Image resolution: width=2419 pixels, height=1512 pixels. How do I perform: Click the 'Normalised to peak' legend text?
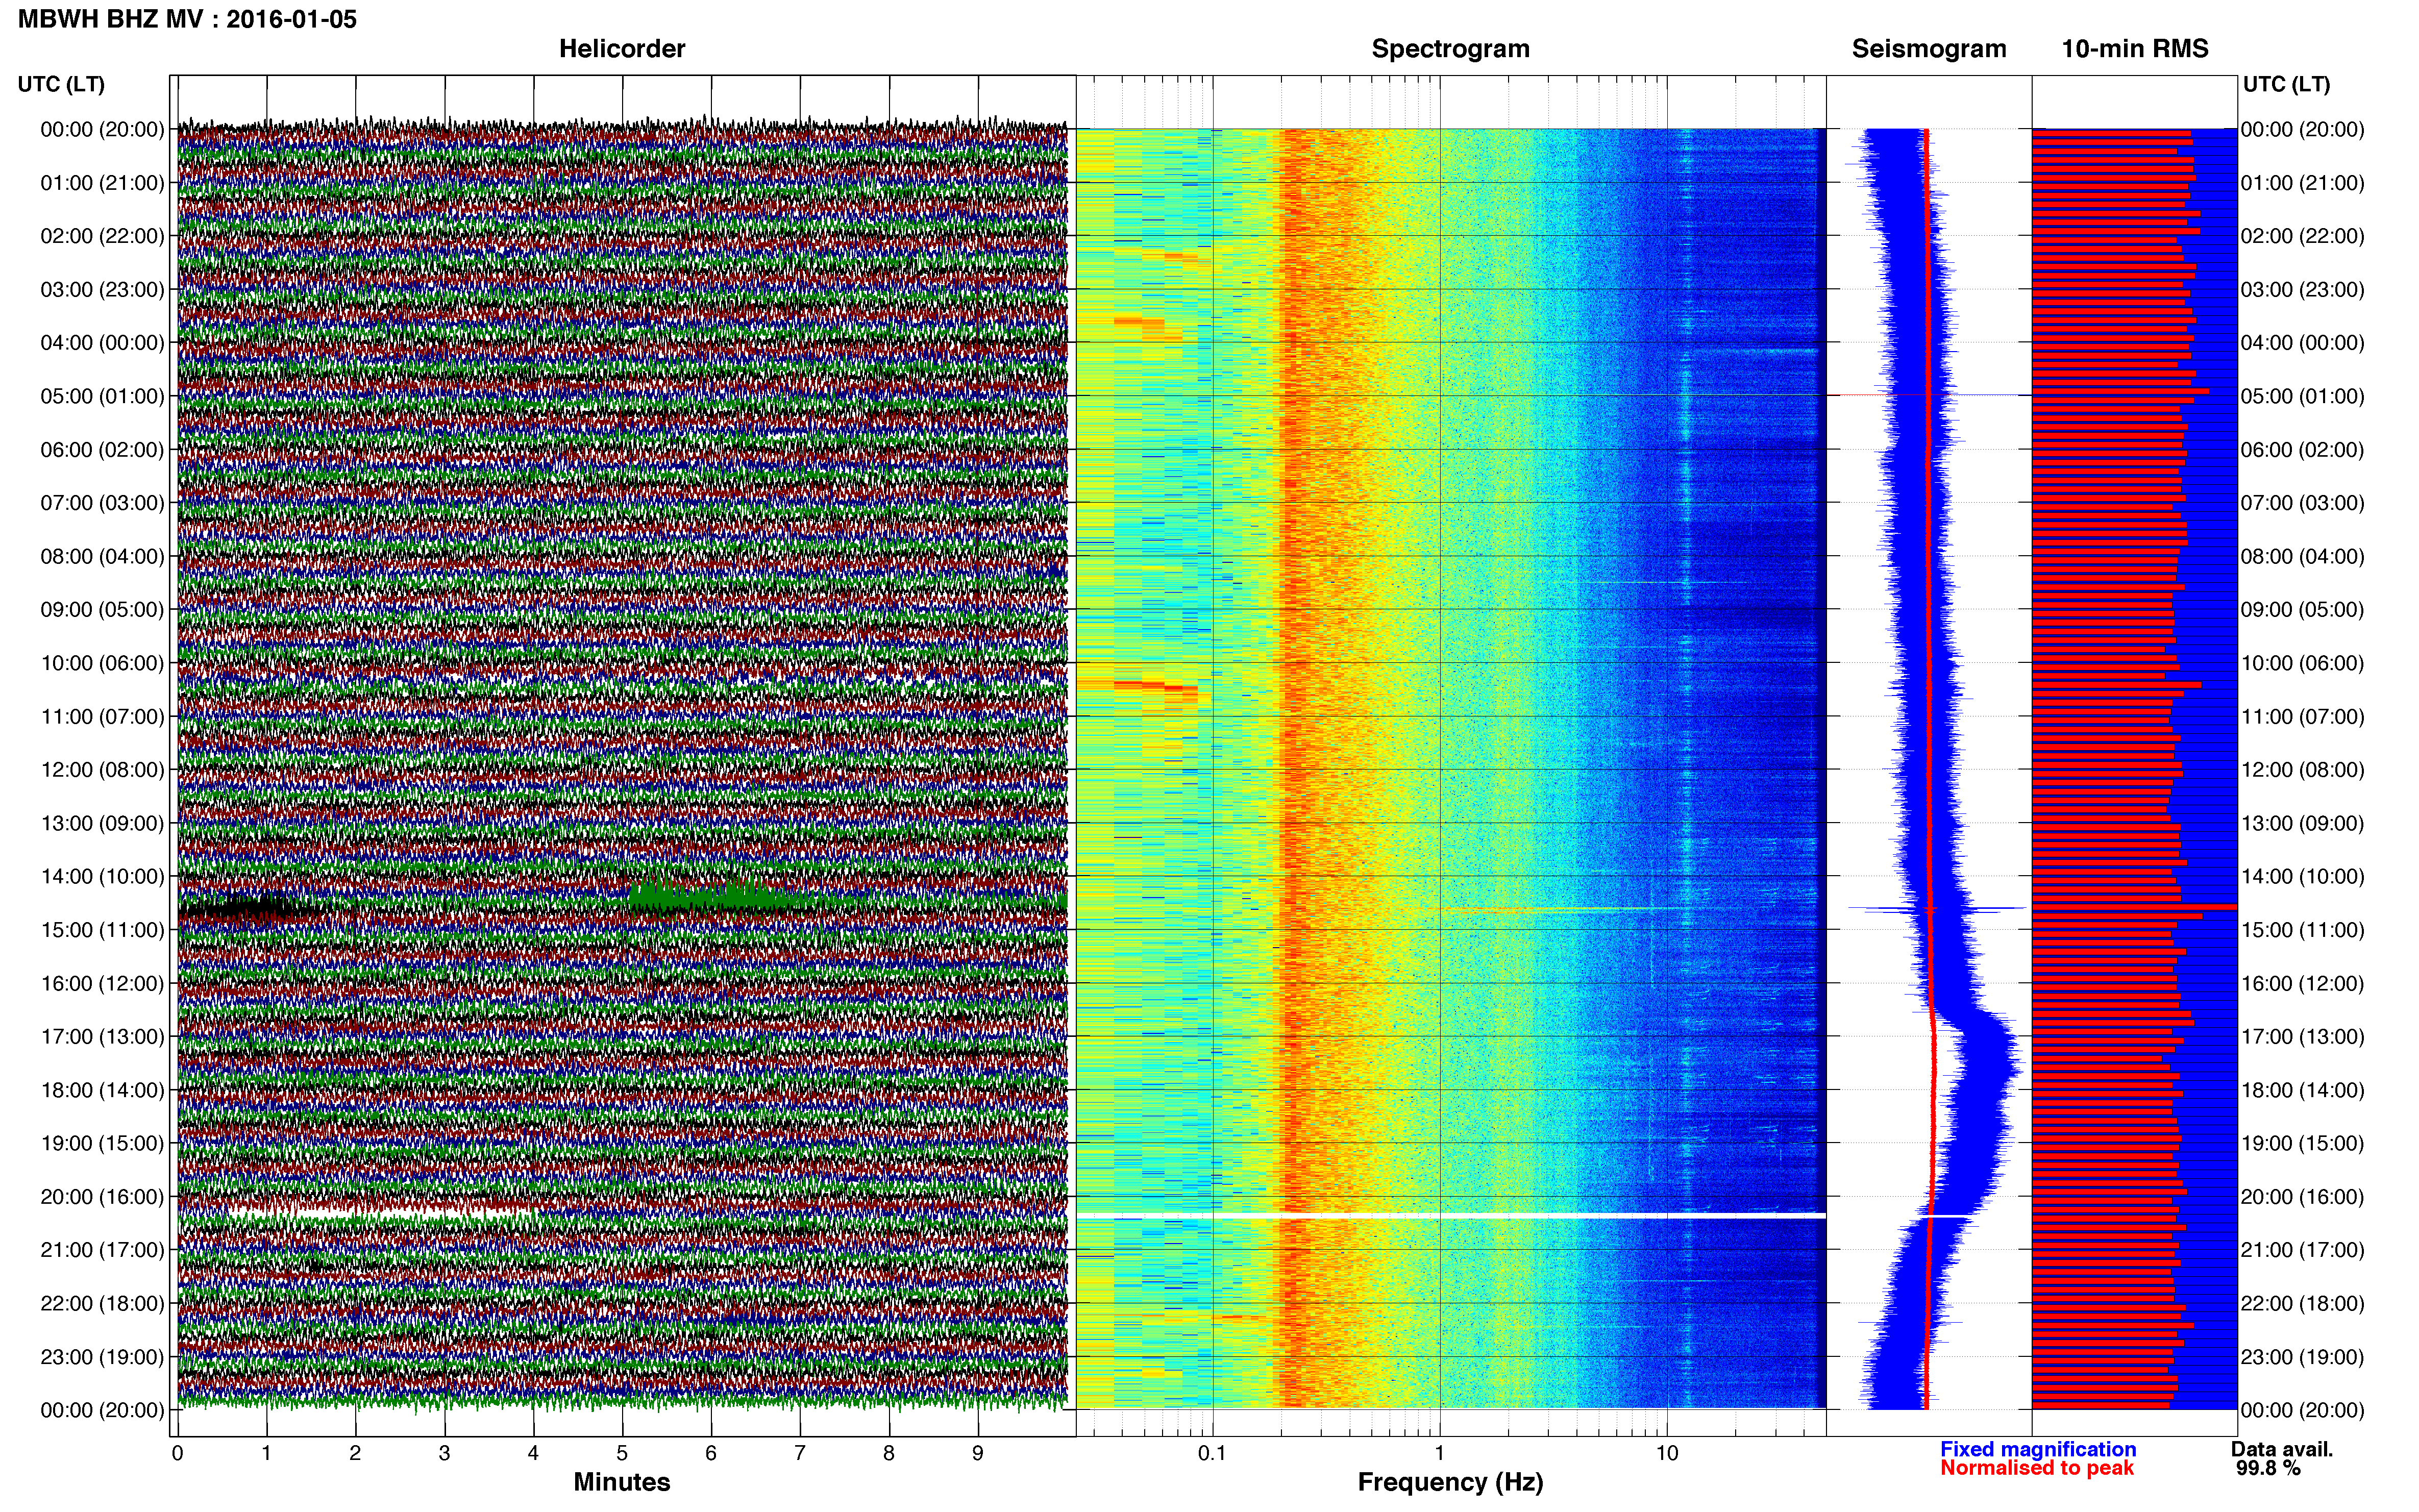coord(2037,1468)
